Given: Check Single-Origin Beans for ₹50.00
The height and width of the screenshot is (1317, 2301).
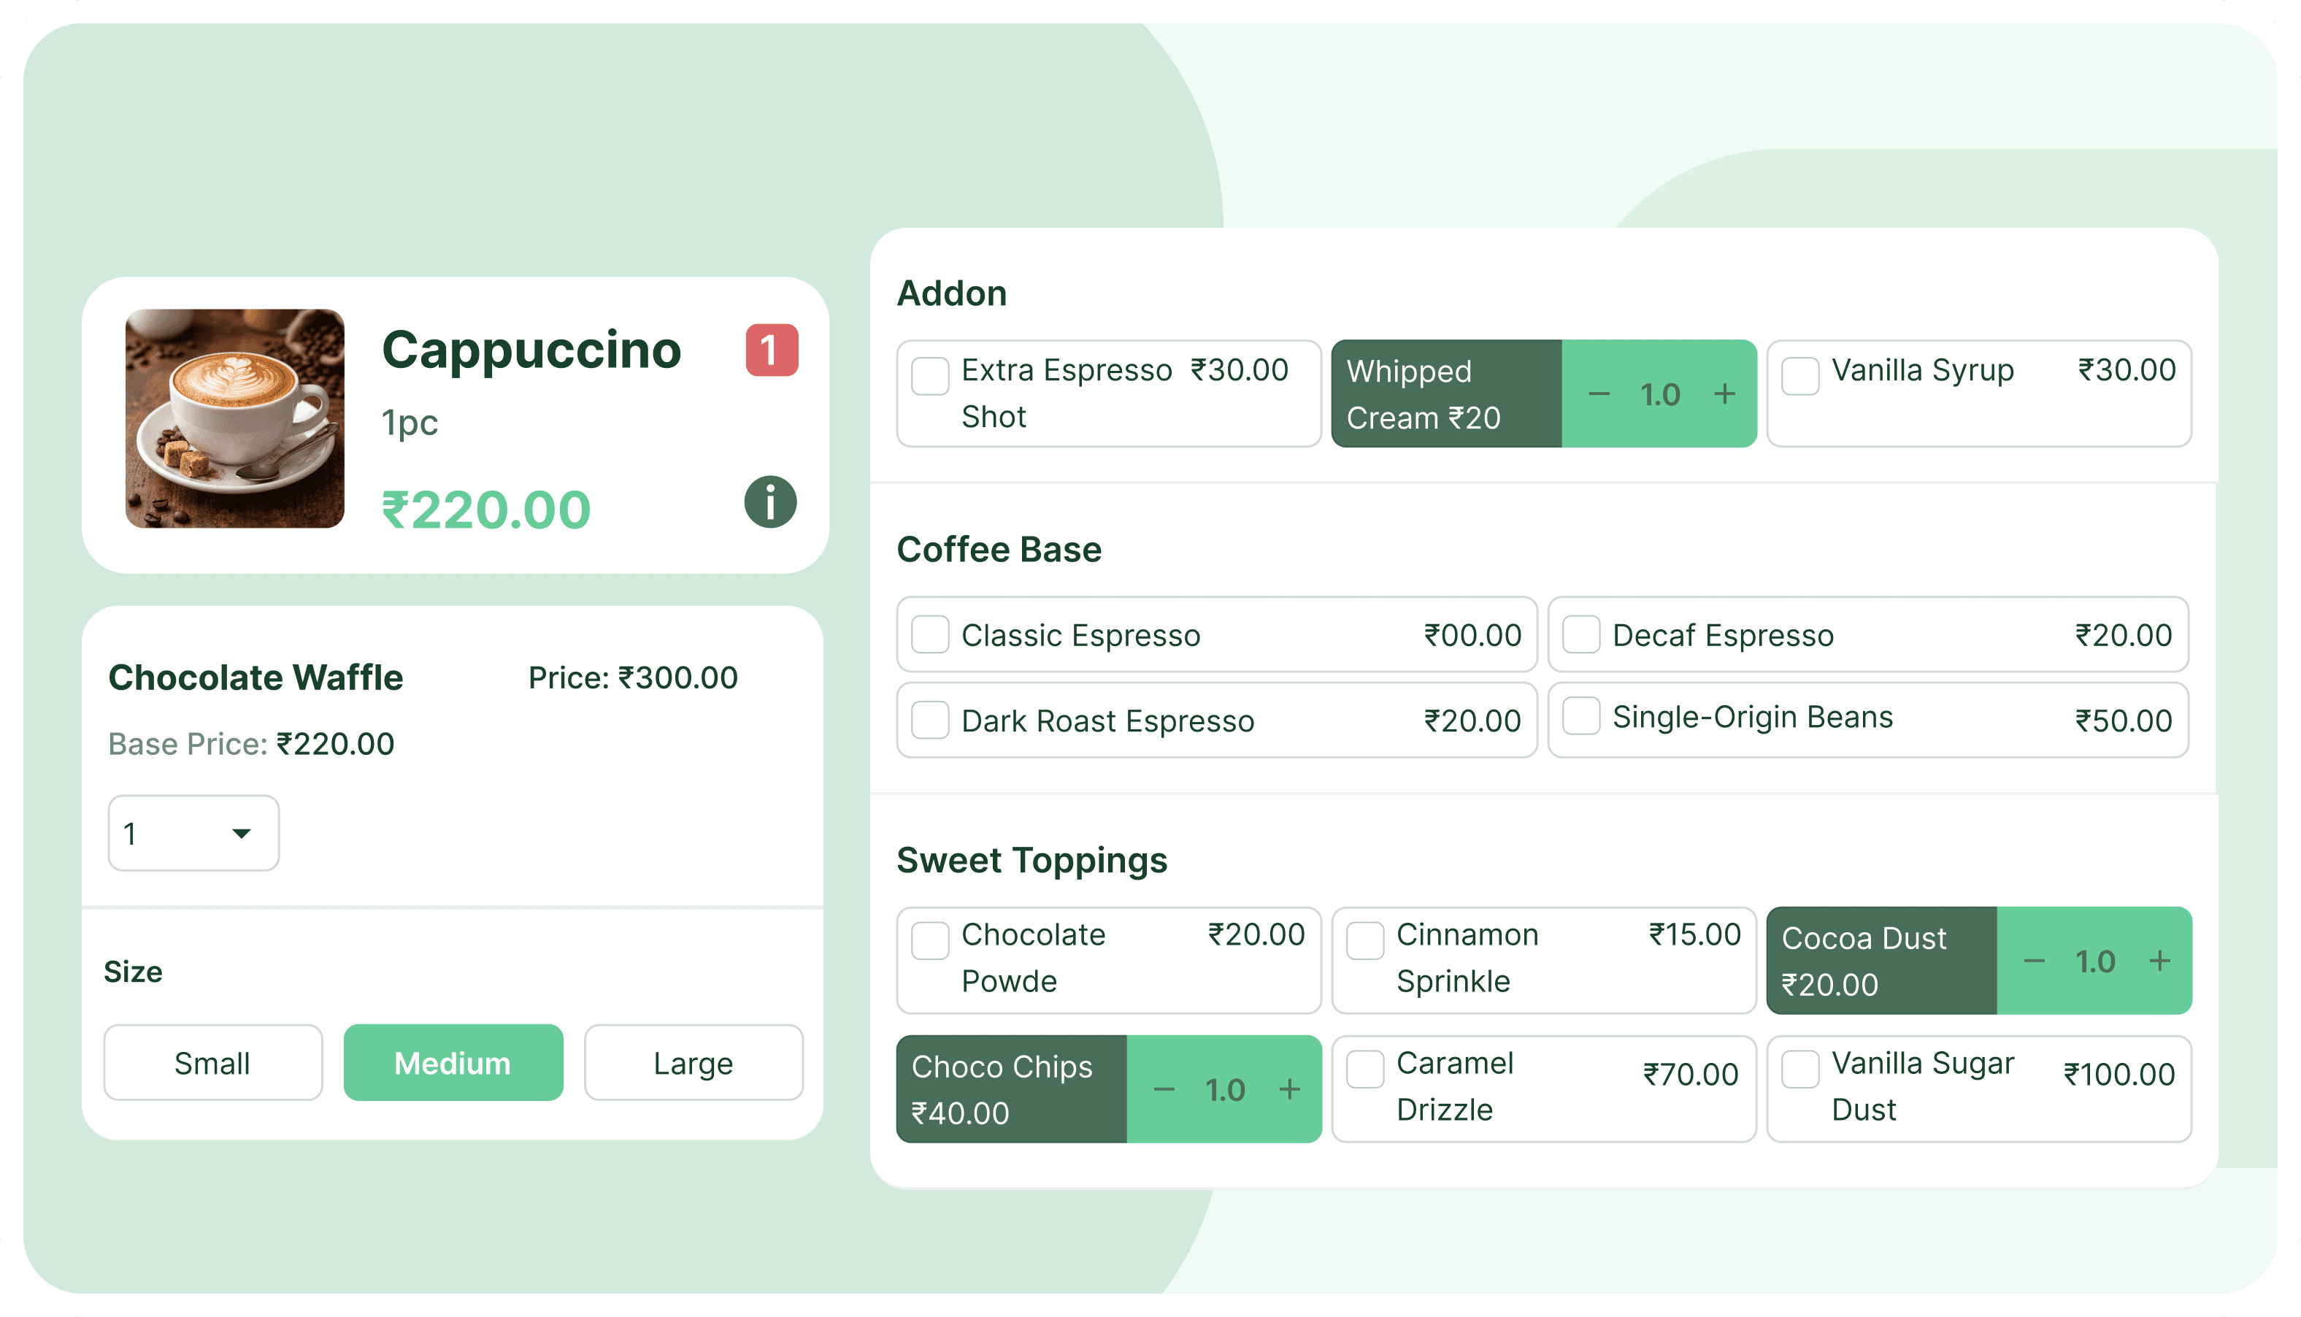Looking at the screenshot, I should pyautogui.click(x=1581, y=718).
